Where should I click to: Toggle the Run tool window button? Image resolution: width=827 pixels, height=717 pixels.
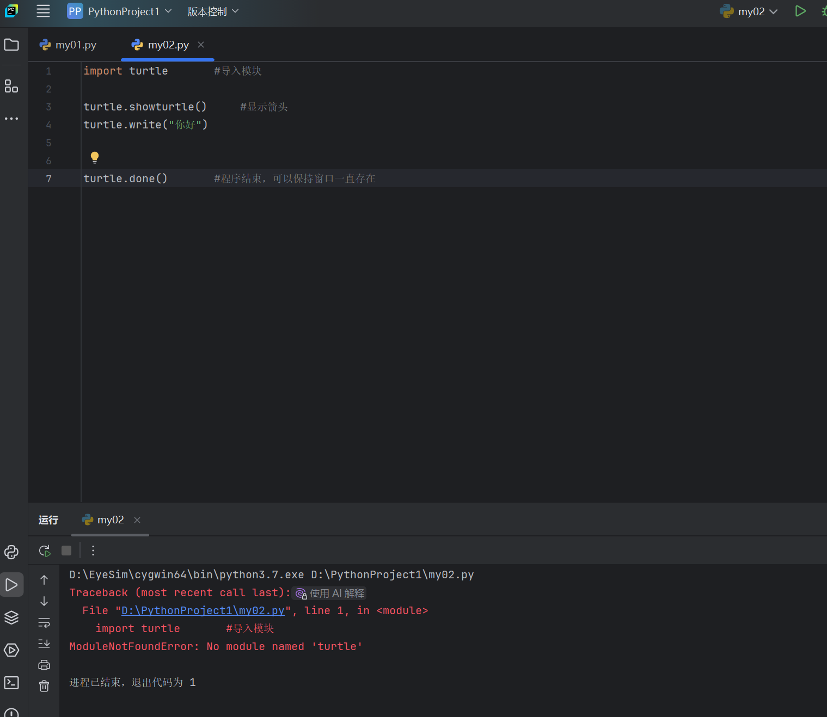coord(11,585)
